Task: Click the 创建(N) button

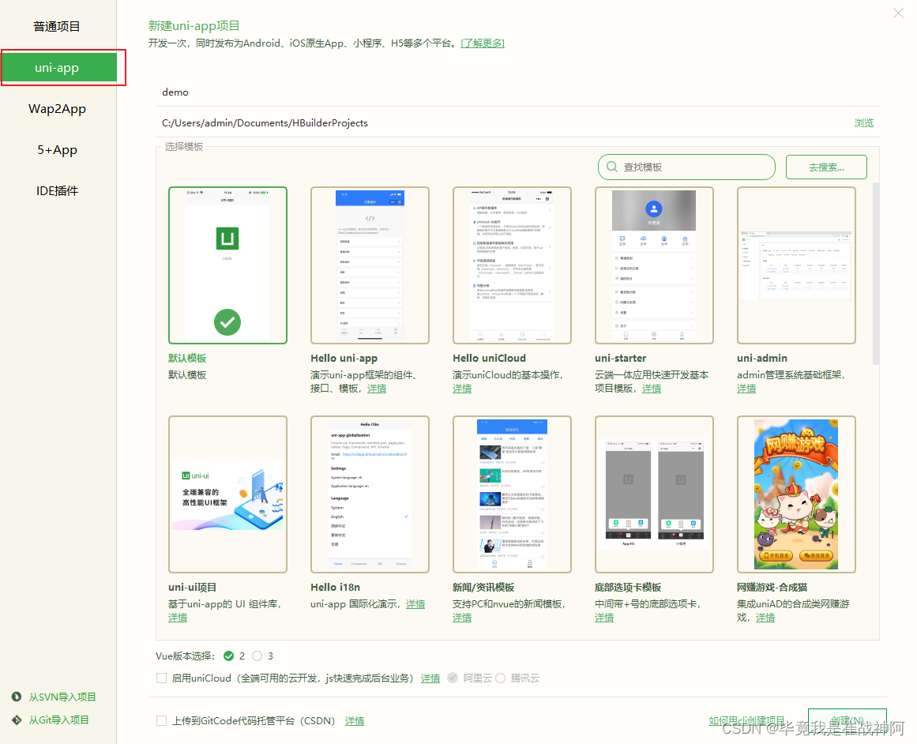Action: [x=847, y=721]
